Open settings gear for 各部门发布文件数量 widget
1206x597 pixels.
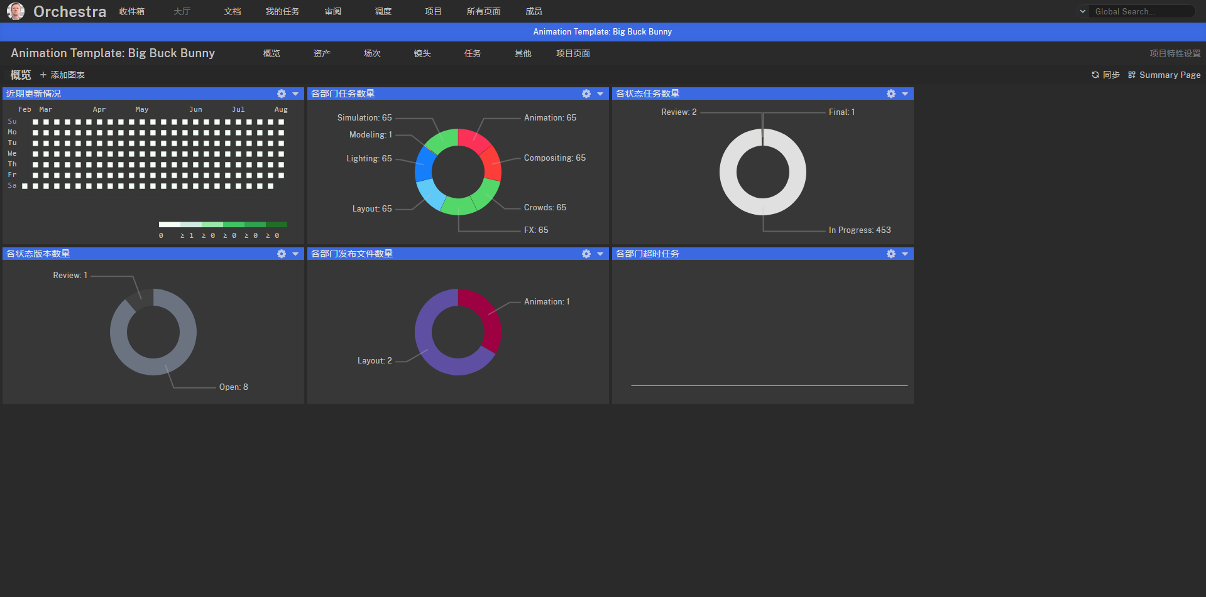[x=586, y=254]
